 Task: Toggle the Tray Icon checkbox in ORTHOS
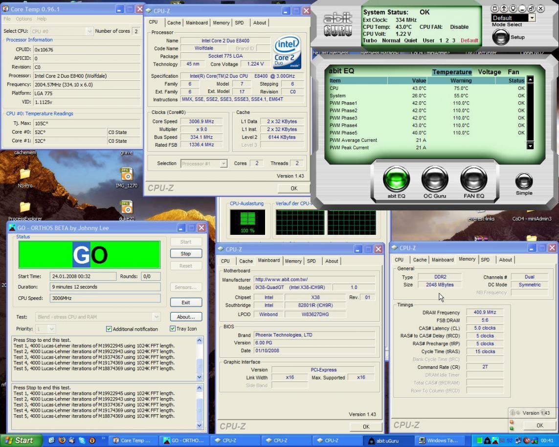(173, 328)
